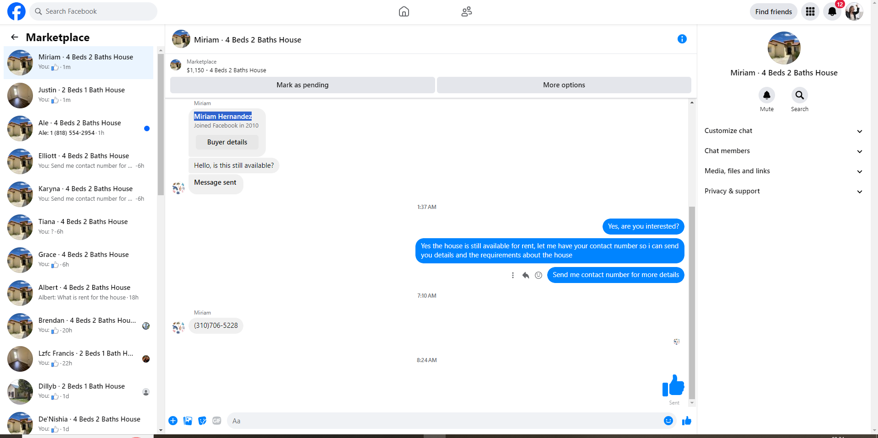Select Miriam 4 Beds 2 Baths House chat

pyautogui.click(x=79, y=62)
